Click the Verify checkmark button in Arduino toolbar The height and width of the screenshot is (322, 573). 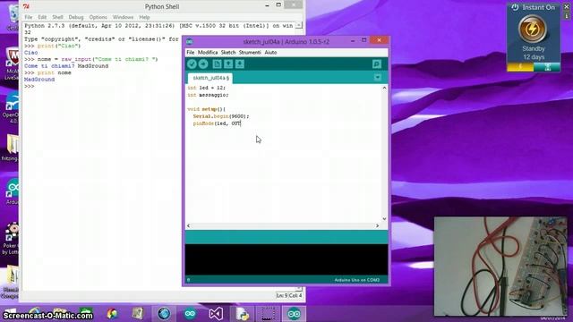[x=192, y=64]
